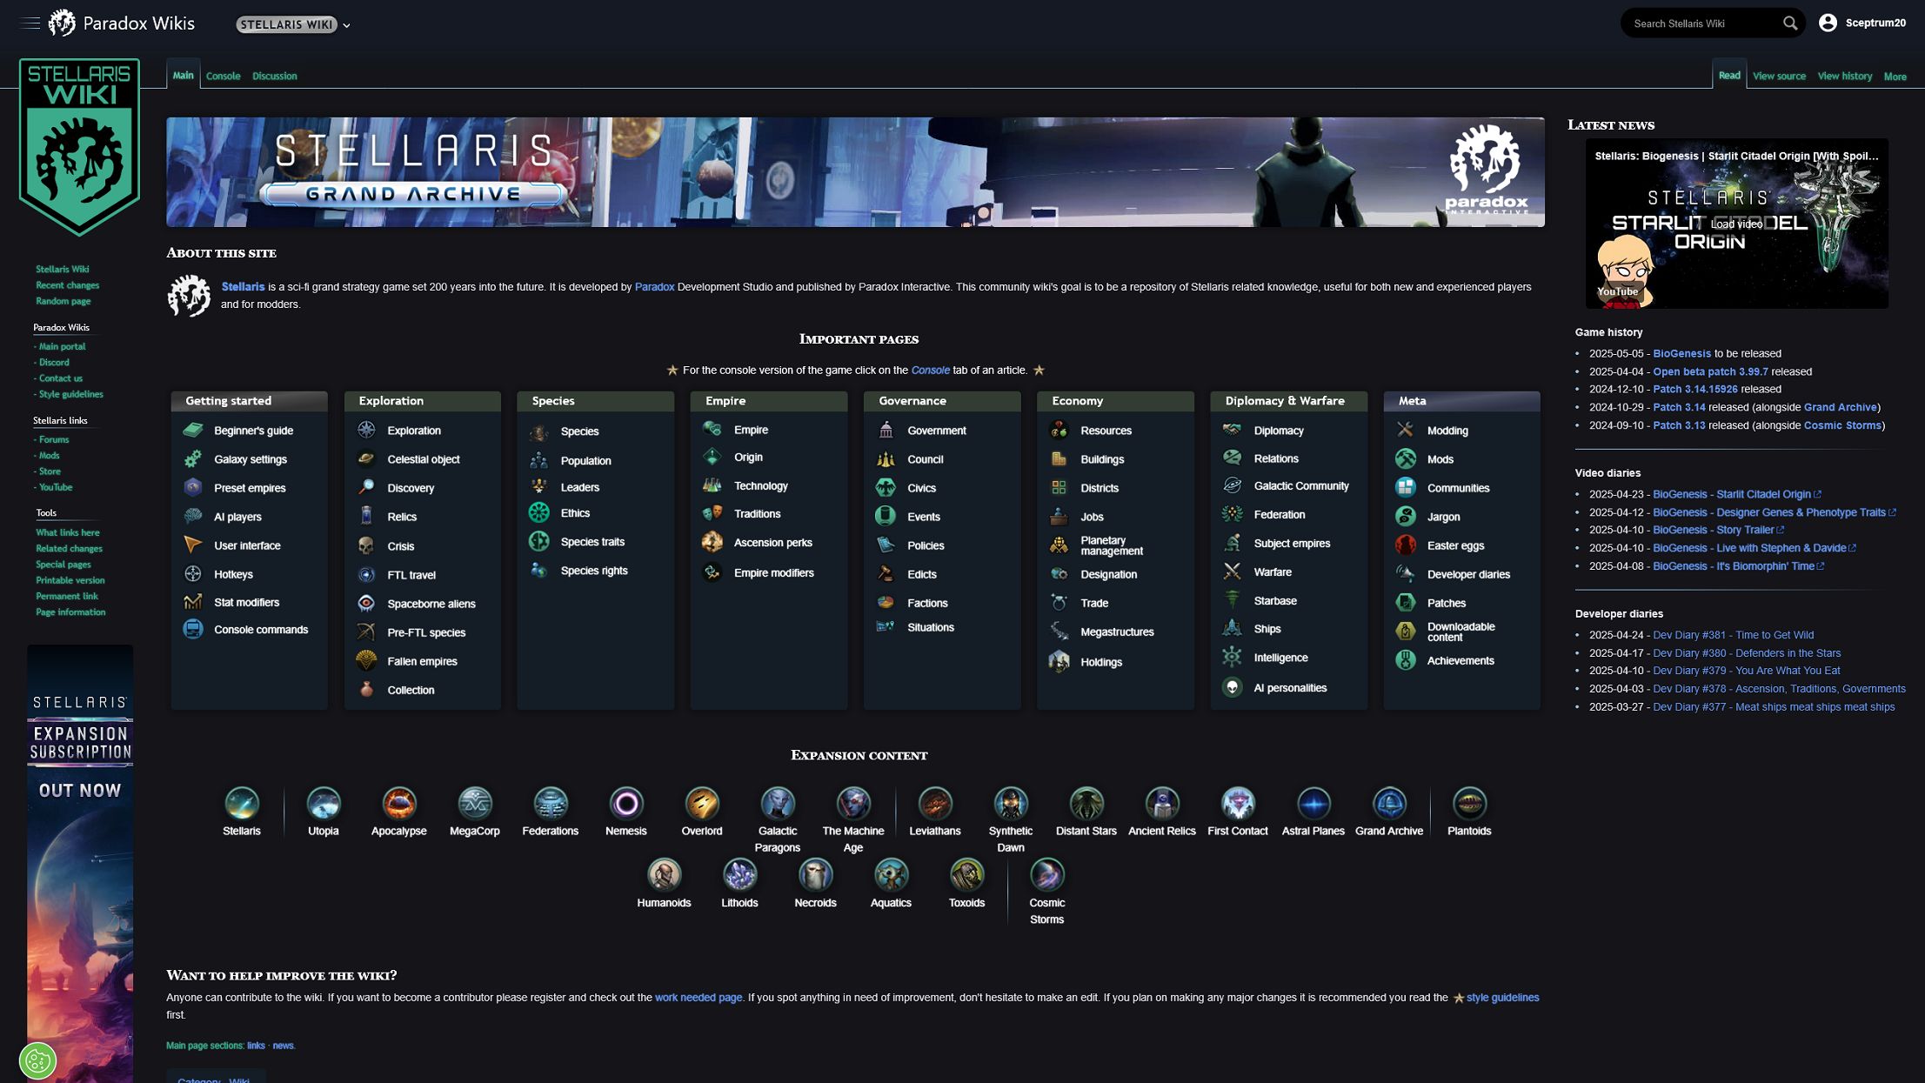Screen dimensions: 1925x1083
Task: Open the Discussion tab
Action: tap(274, 76)
